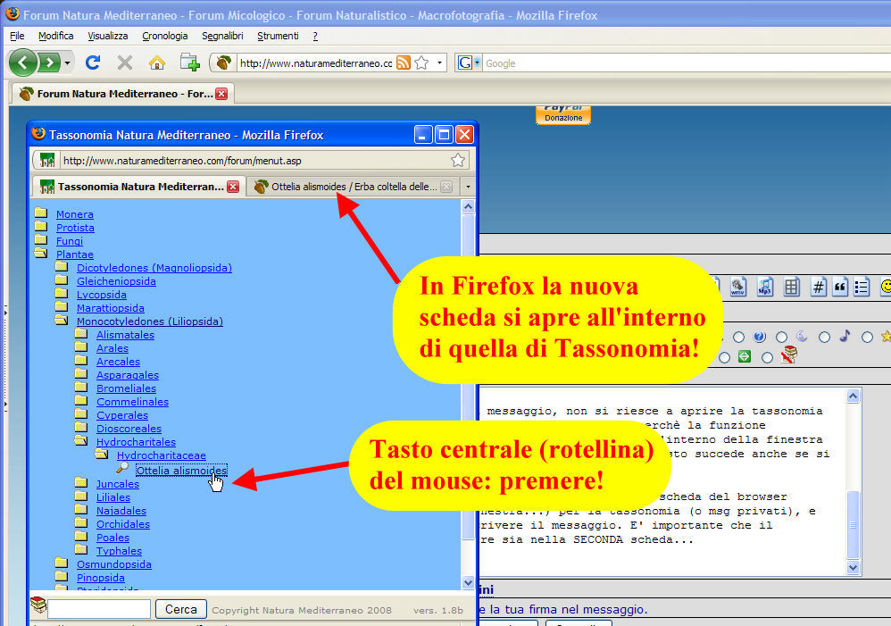Bookmark Tassonomia page with its star icon
The image size is (891, 626).
coord(458,161)
